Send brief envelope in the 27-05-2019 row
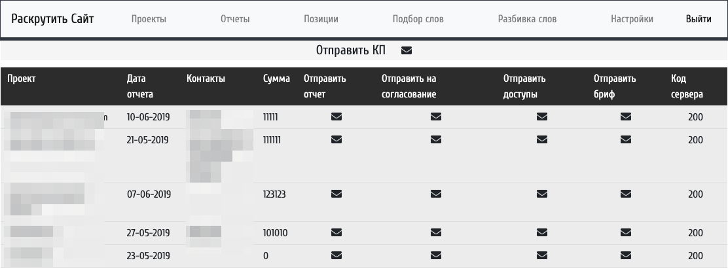728x269 pixels. (x=626, y=232)
